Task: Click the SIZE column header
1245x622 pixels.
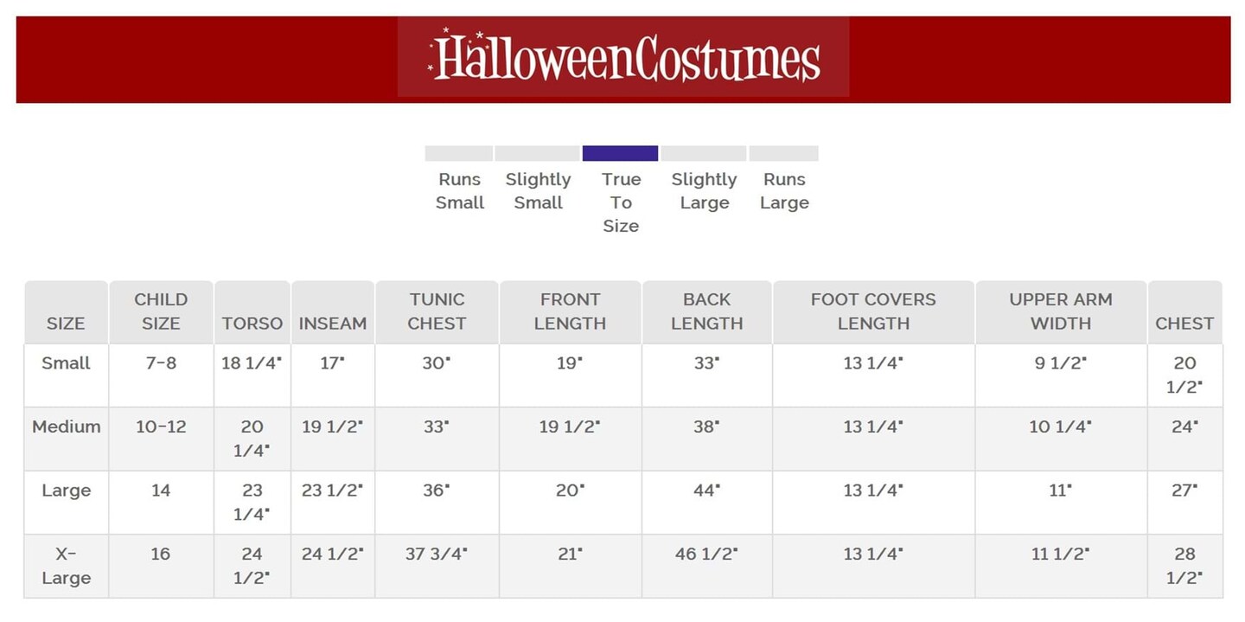Action: tap(66, 323)
